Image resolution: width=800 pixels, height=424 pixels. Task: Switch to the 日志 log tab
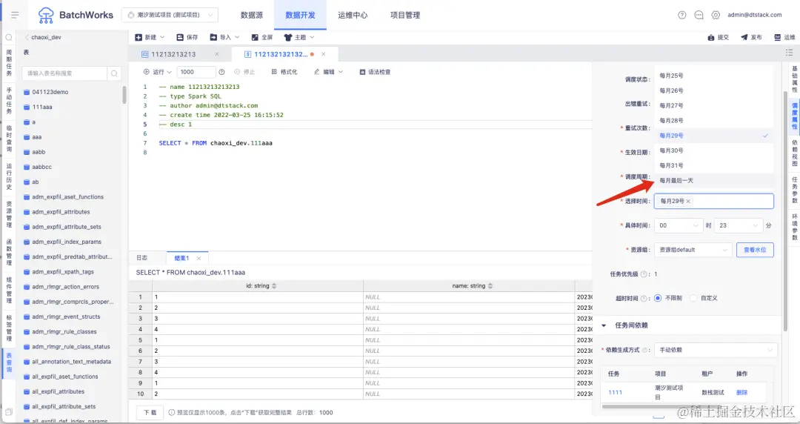coord(141,258)
